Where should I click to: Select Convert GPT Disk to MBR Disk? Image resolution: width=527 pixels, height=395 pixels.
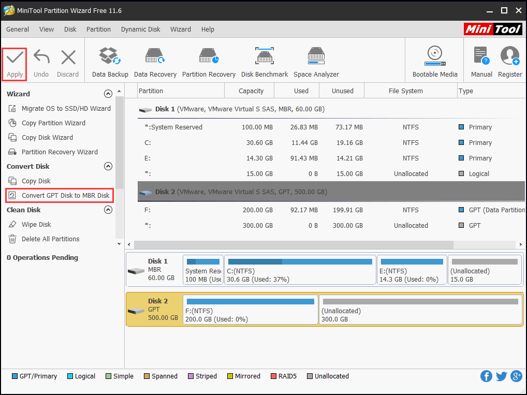59,195
